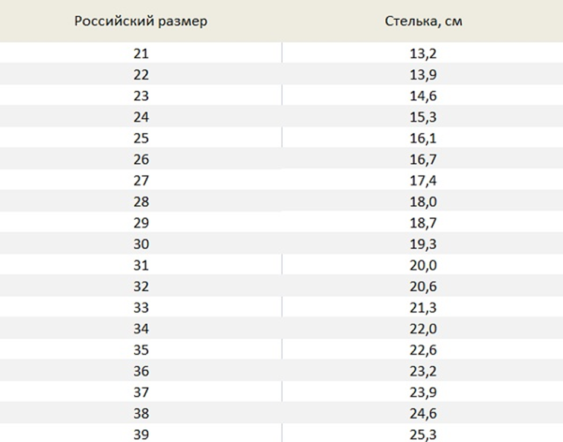This screenshot has width=563, height=442.
Task: Click the 25,3 value in last row
Action: pyautogui.click(x=423, y=434)
